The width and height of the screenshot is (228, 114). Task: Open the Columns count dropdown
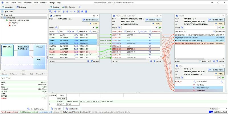[x=226, y=109]
